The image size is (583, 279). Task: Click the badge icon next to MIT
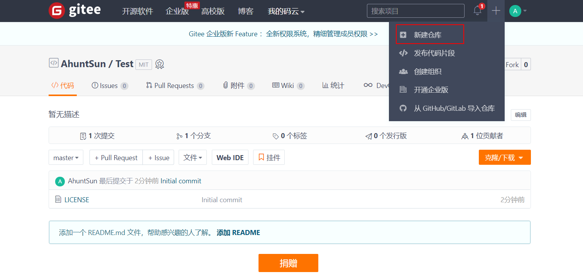click(160, 64)
